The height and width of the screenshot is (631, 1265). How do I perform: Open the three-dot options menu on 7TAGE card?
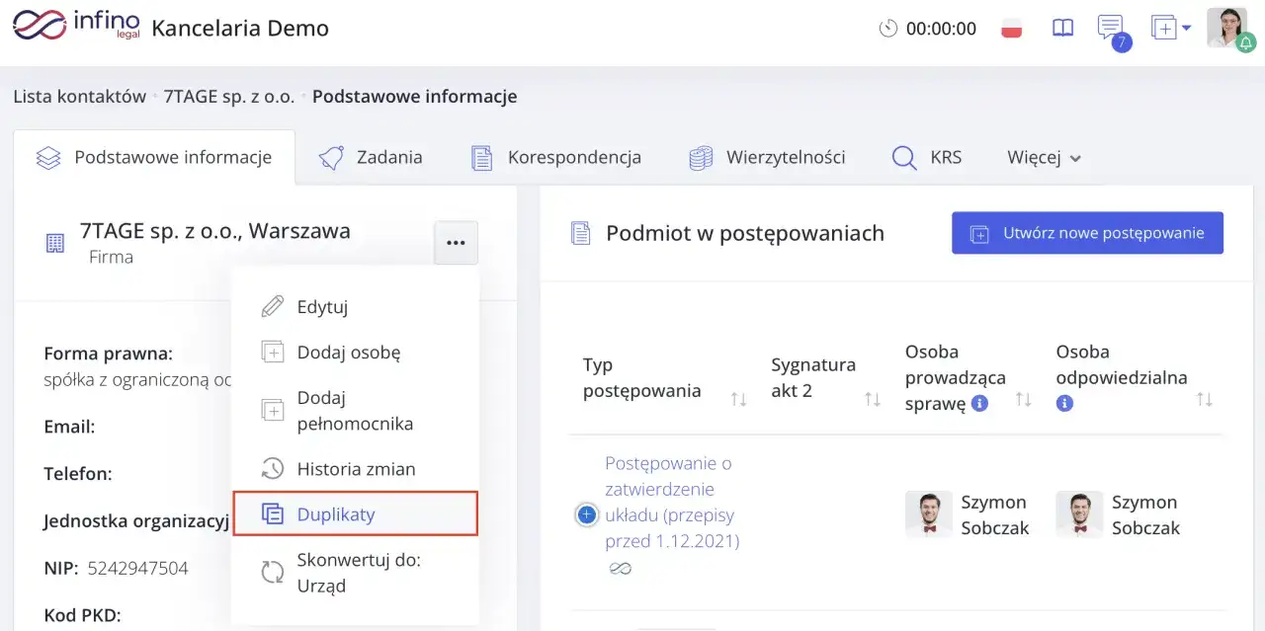456,242
